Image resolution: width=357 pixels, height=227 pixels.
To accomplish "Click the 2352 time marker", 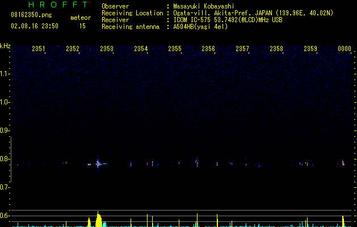I will coord(73,49).
